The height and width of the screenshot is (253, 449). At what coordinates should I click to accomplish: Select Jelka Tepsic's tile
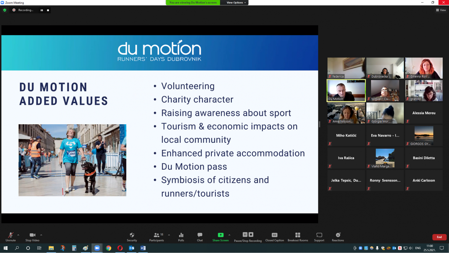click(346, 180)
